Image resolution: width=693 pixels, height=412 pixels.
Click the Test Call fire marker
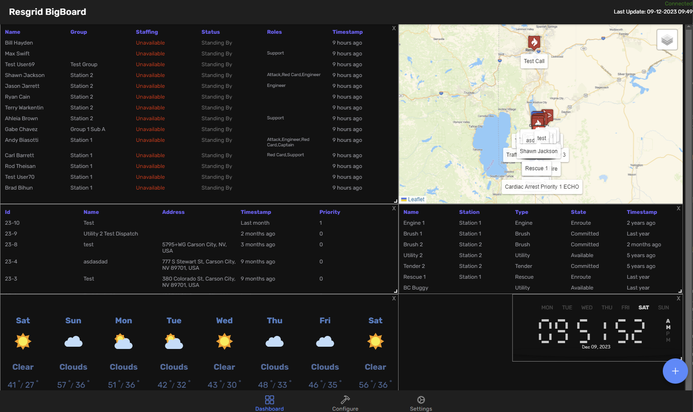click(534, 43)
